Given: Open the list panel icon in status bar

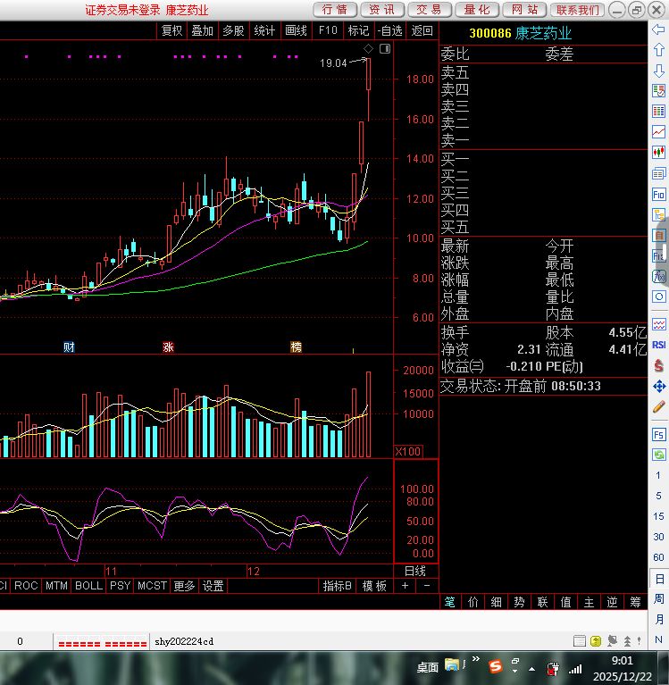Looking at the screenshot, I should tap(580, 641).
